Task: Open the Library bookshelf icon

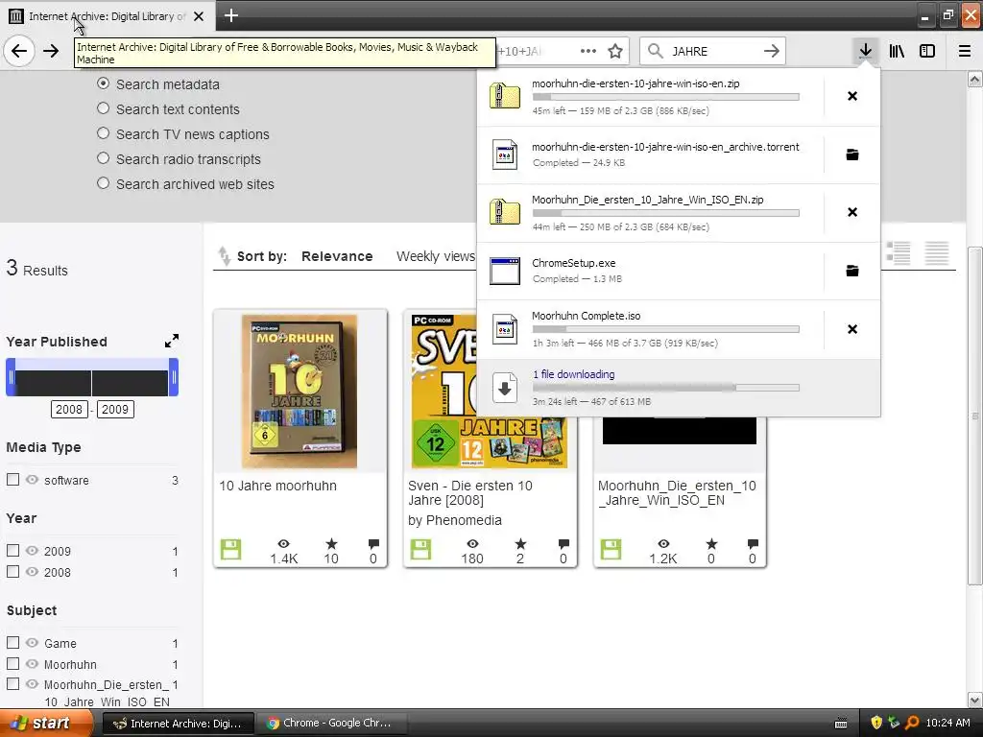Action: [897, 51]
